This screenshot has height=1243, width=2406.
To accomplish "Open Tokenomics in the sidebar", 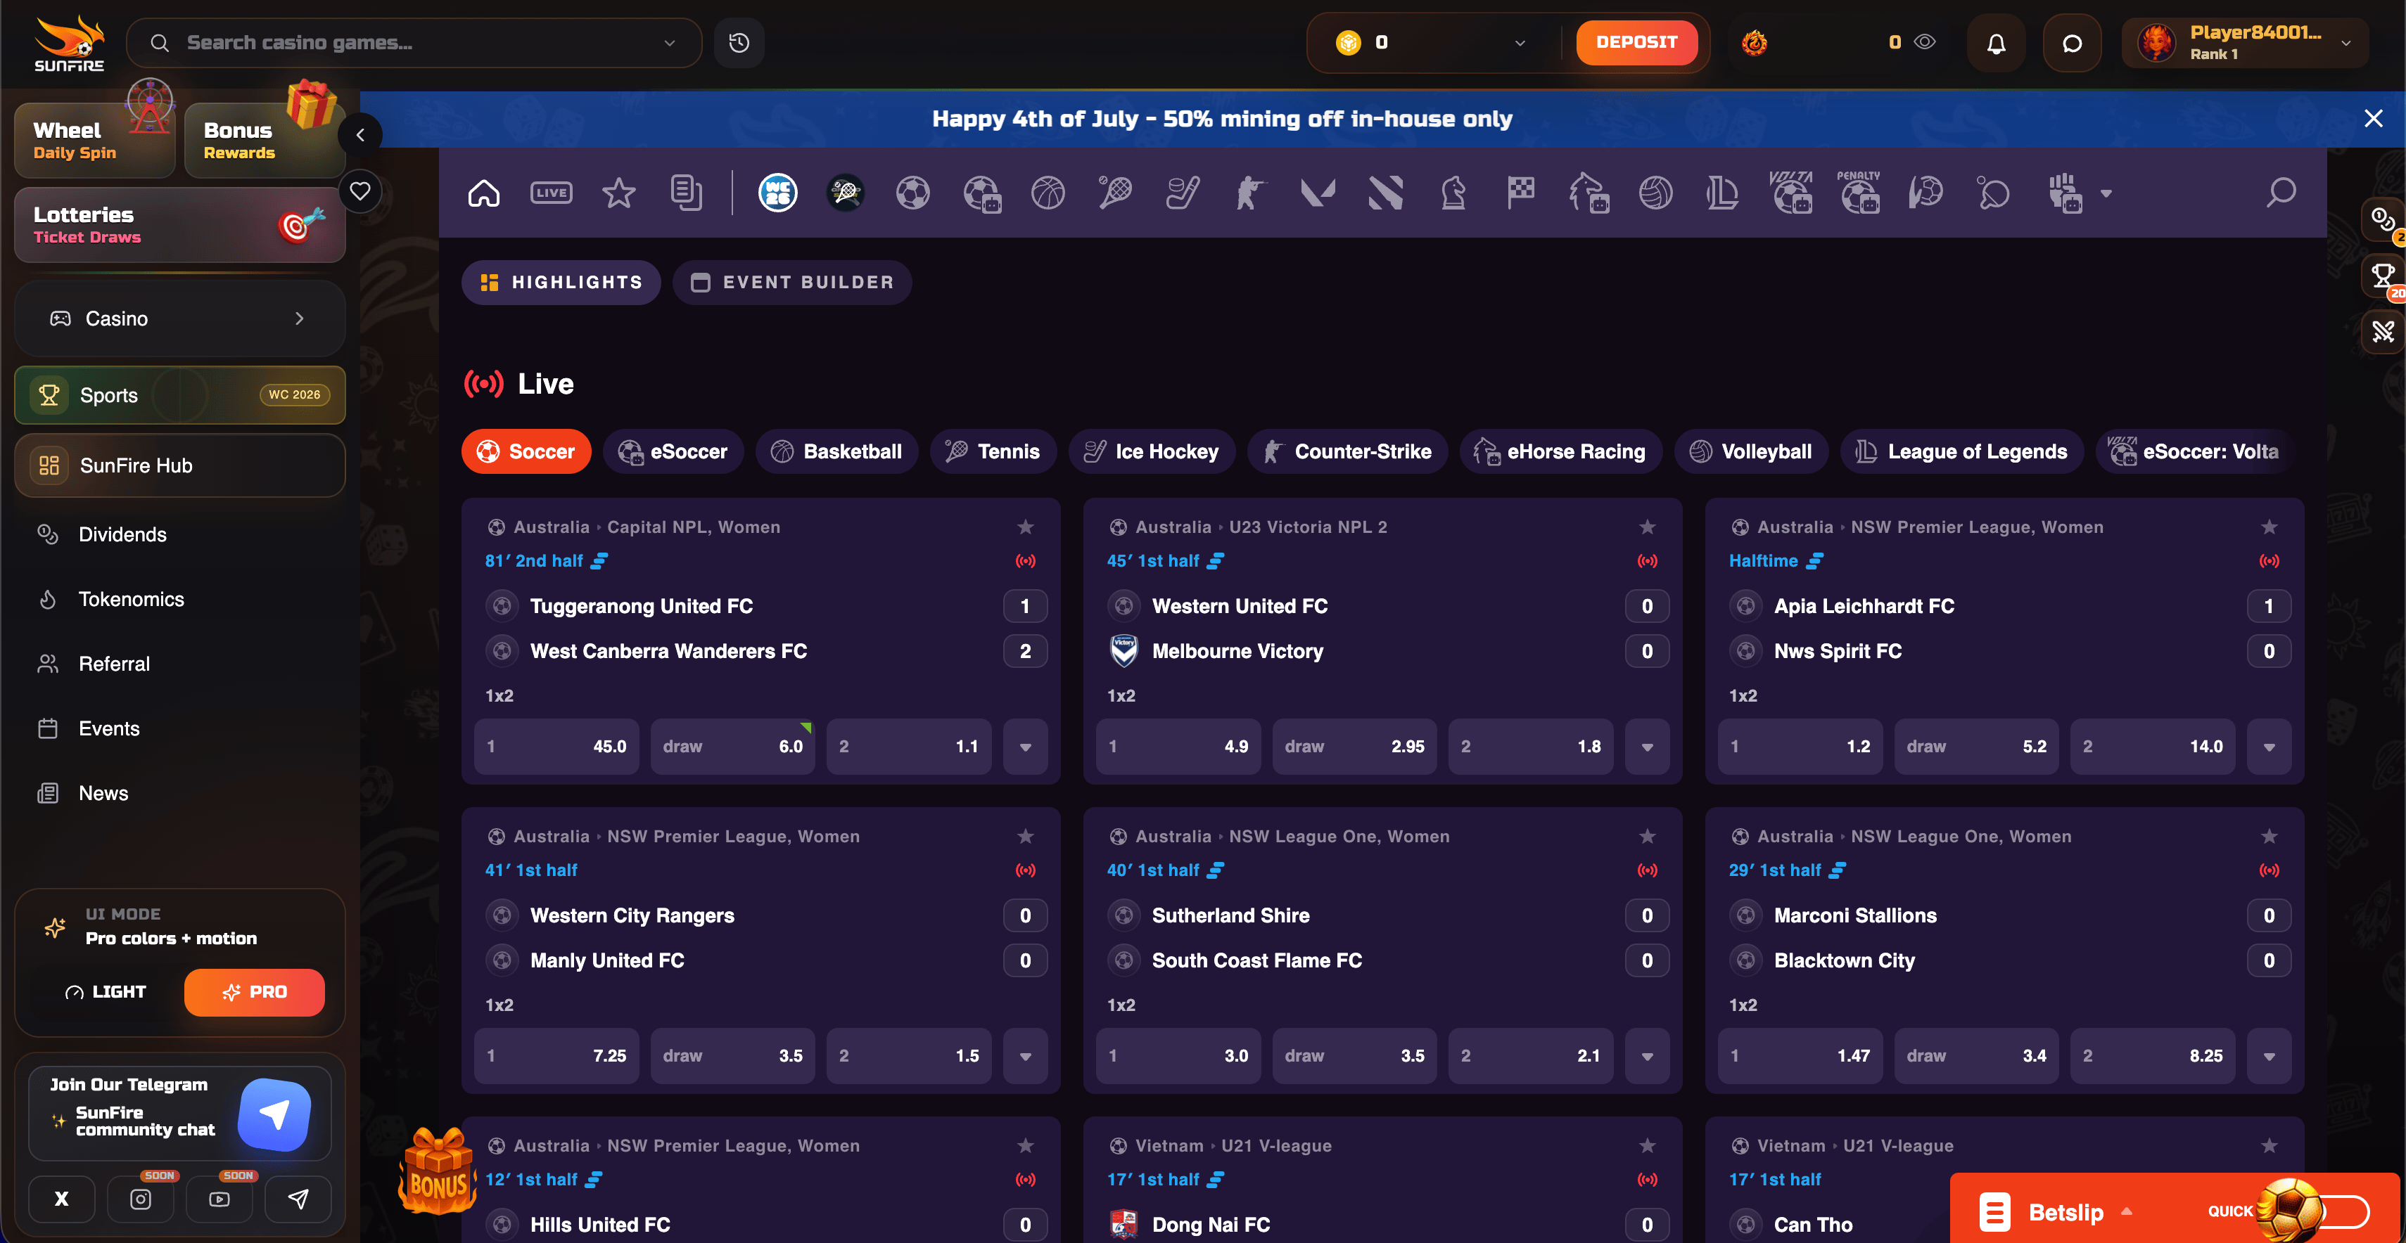I will [x=132, y=599].
